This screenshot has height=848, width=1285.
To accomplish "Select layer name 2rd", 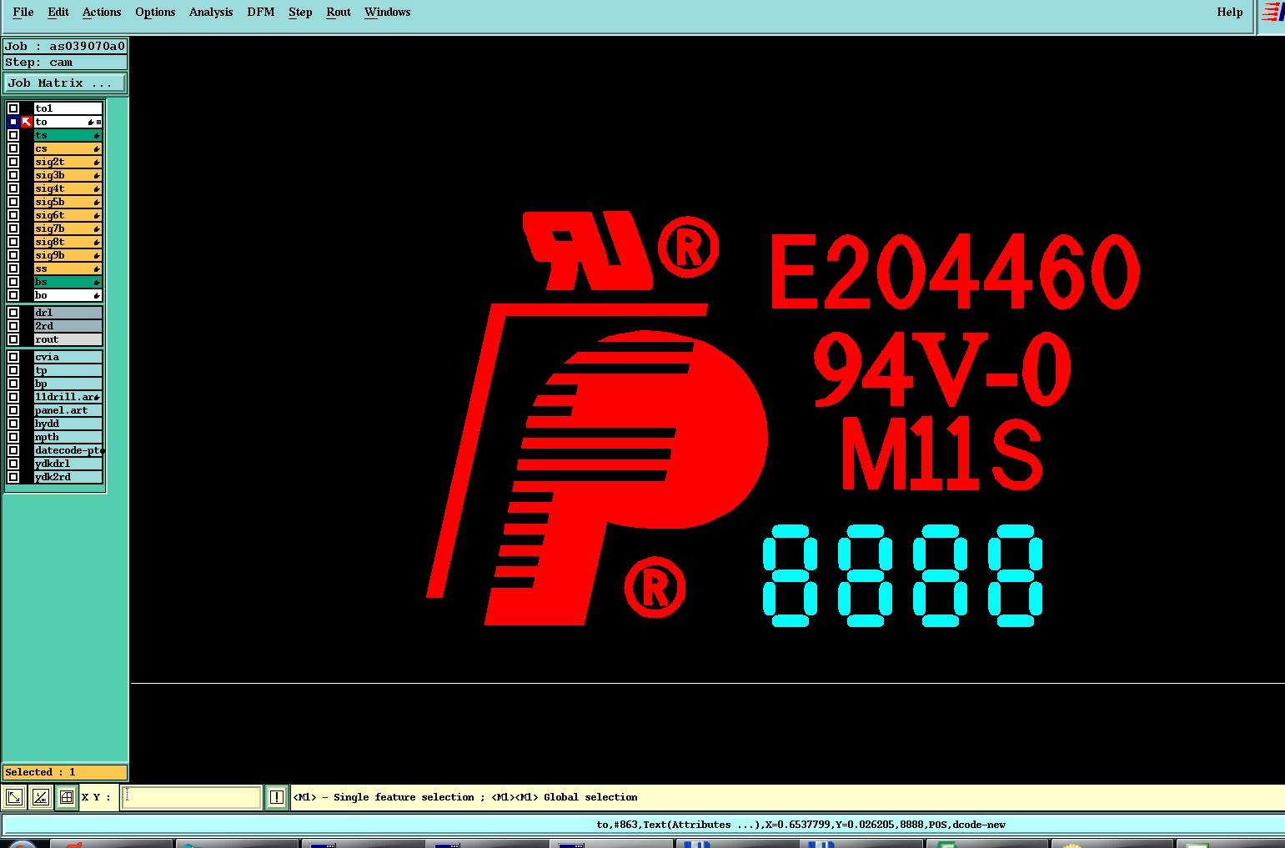I will [x=68, y=326].
